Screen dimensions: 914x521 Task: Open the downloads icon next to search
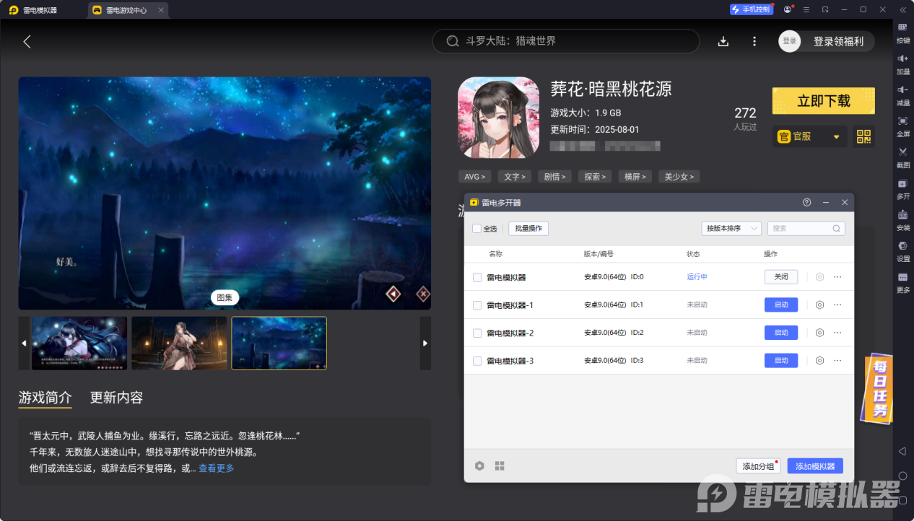[x=723, y=41]
